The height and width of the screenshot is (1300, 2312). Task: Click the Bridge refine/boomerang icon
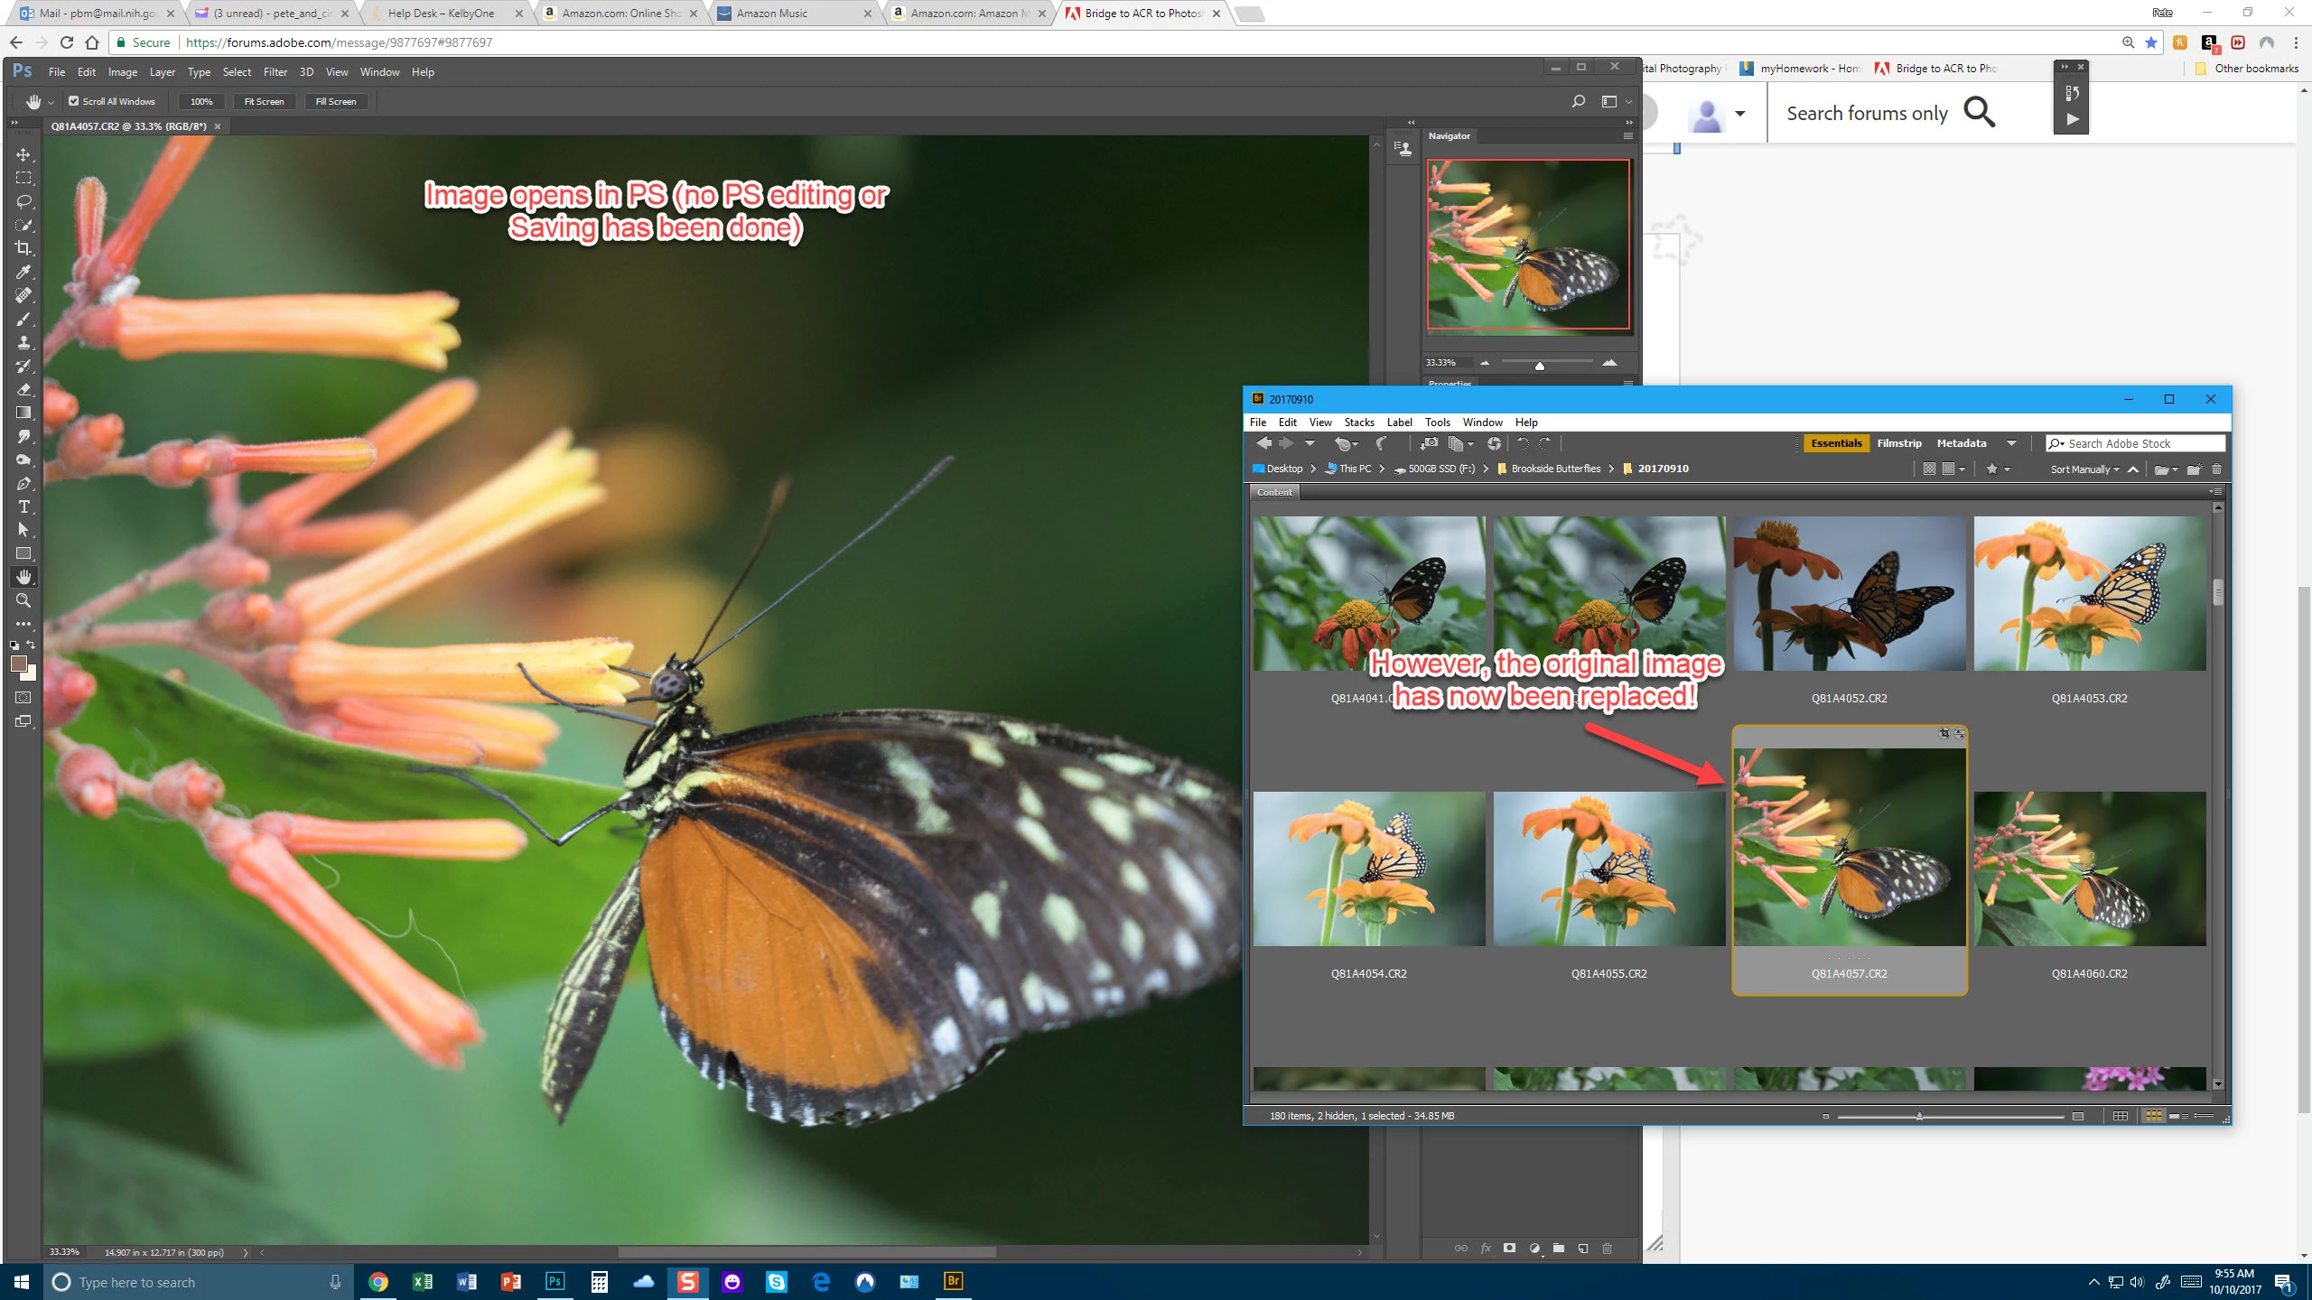click(x=1382, y=443)
